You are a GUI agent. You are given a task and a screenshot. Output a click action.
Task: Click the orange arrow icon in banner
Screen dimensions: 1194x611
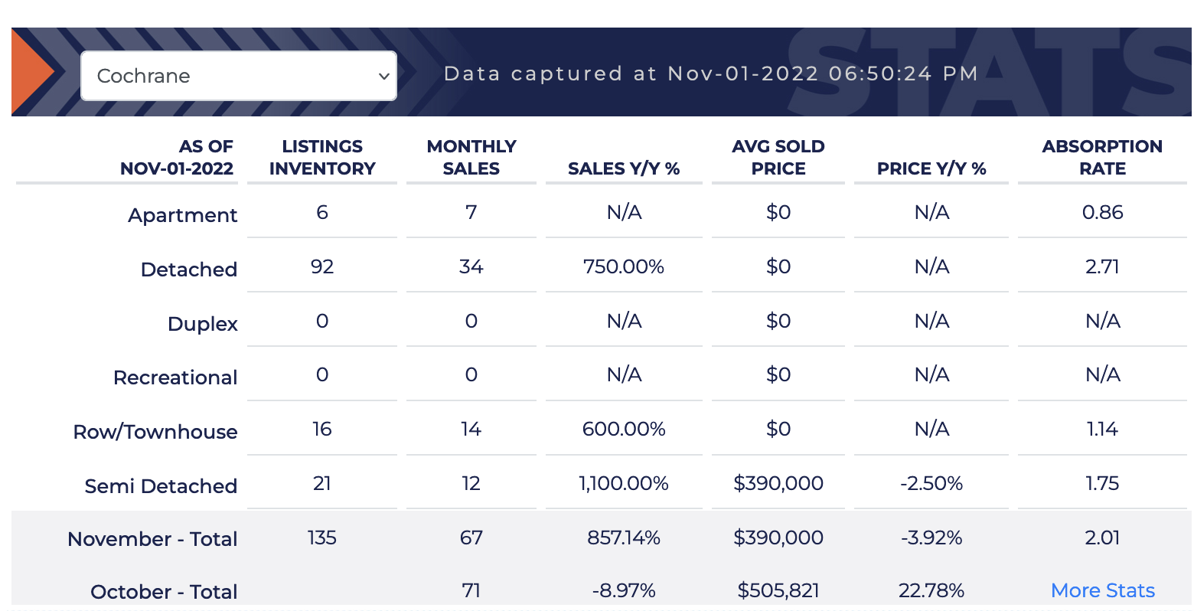(31, 72)
